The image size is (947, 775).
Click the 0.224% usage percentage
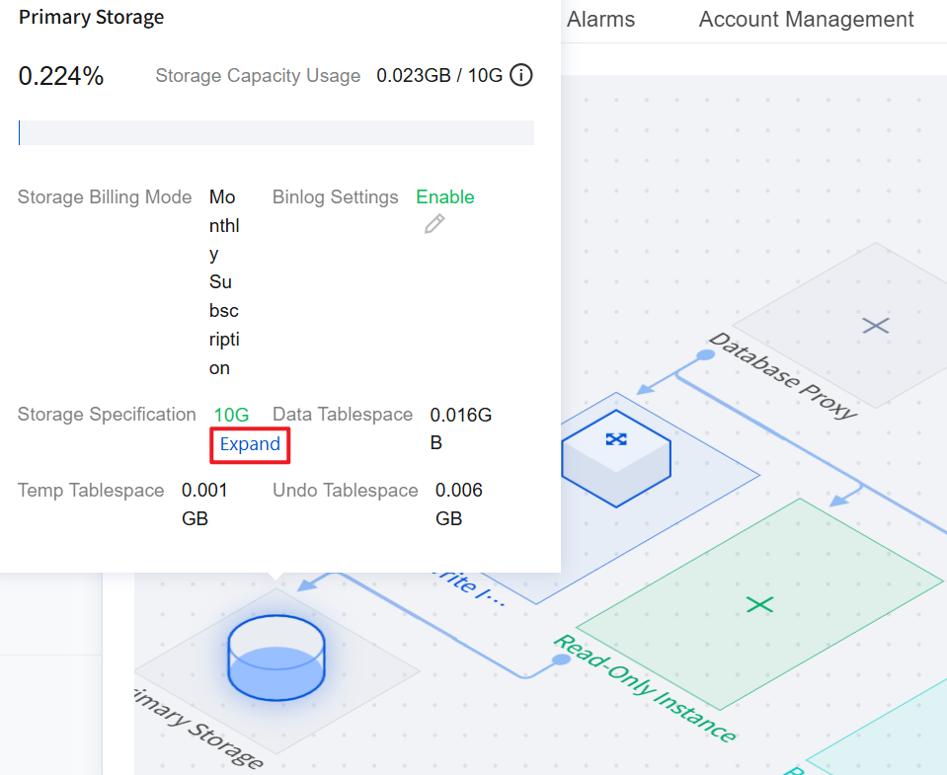(61, 76)
